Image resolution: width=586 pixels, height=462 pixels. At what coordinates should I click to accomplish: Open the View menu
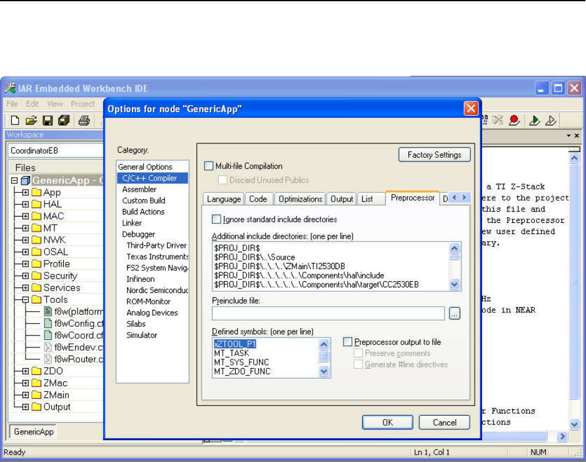[x=55, y=104]
